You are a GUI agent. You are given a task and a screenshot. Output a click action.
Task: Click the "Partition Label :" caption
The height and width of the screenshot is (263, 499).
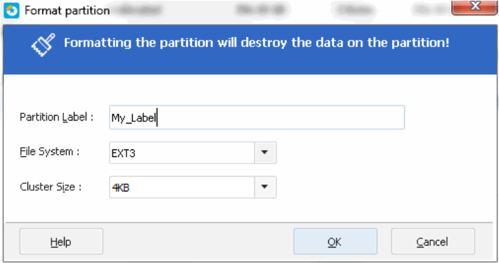point(57,117)
